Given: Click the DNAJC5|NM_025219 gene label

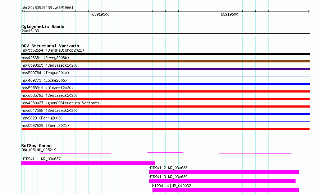Looking at the screenshot, I should coord(39,150).
